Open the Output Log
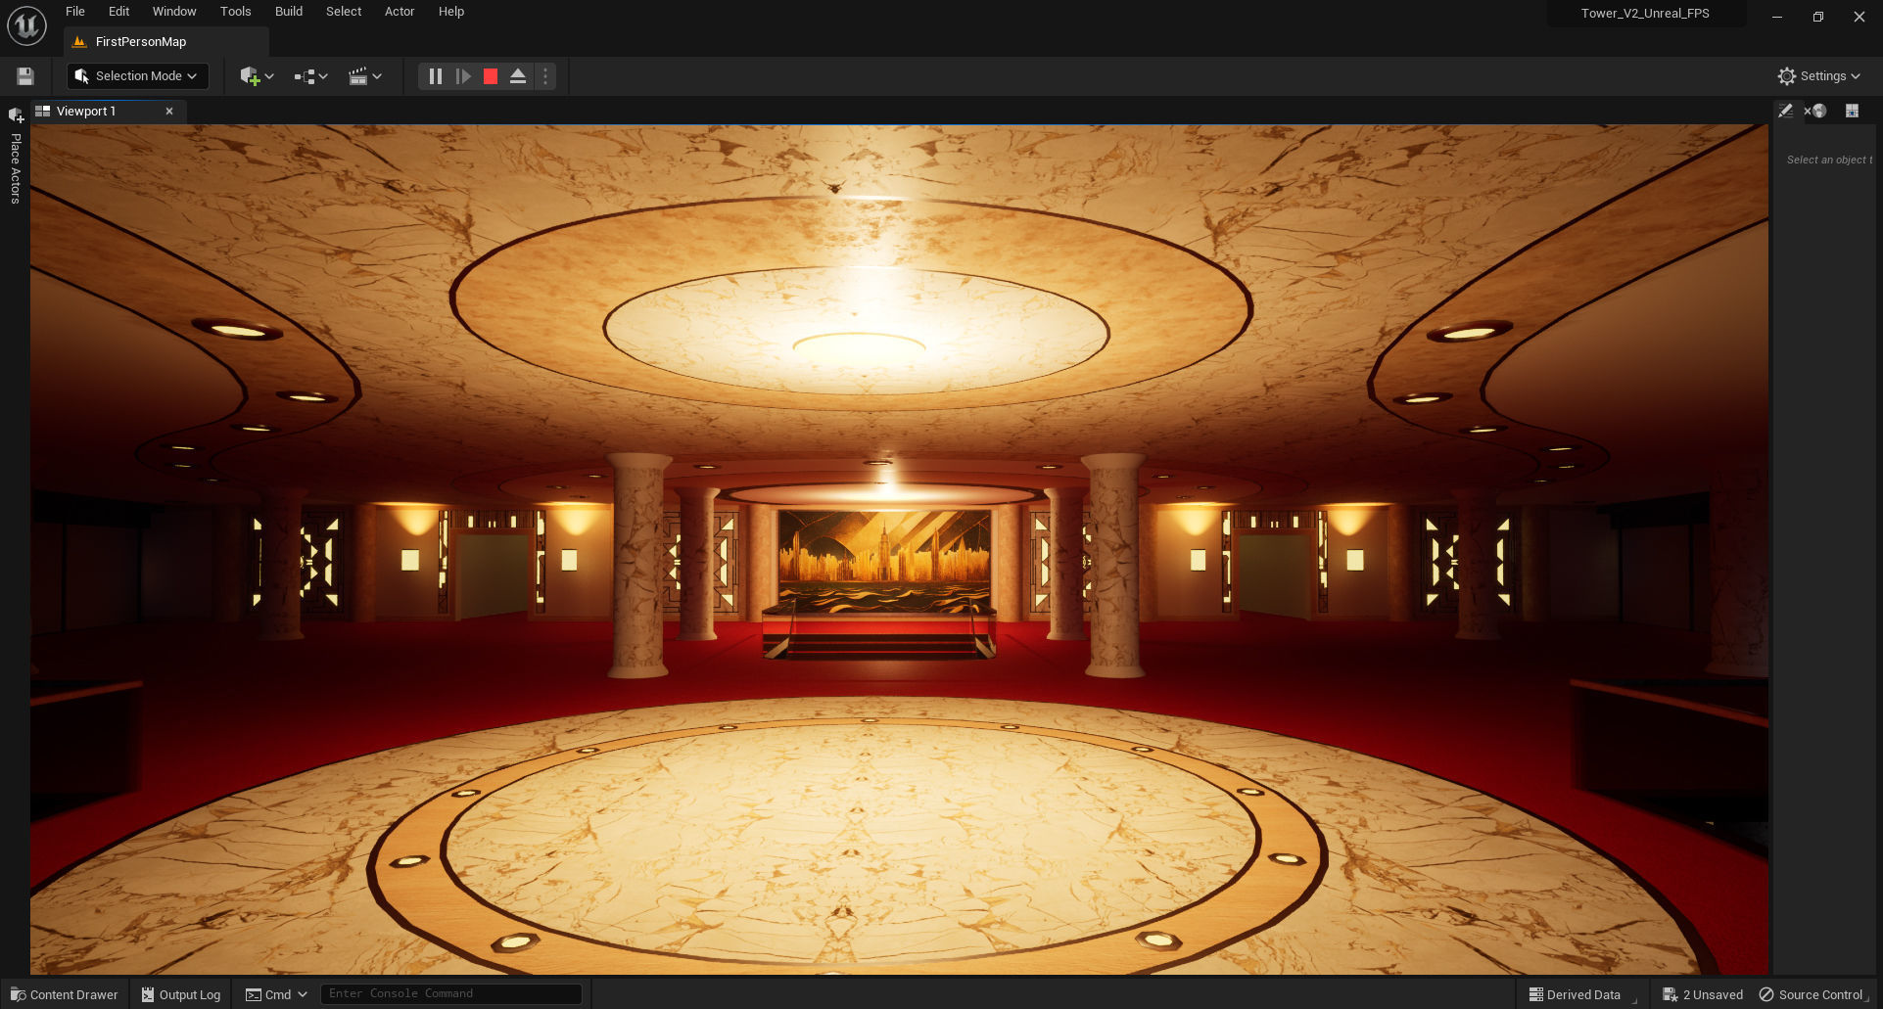 (x=181, y=994)
